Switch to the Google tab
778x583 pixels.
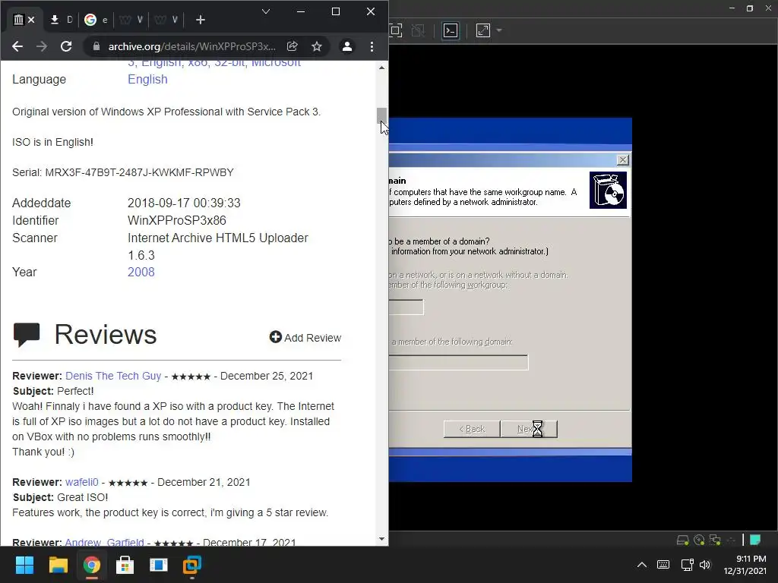coord(96,20)
